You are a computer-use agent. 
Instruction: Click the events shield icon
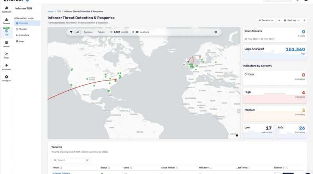click(112, 32)
